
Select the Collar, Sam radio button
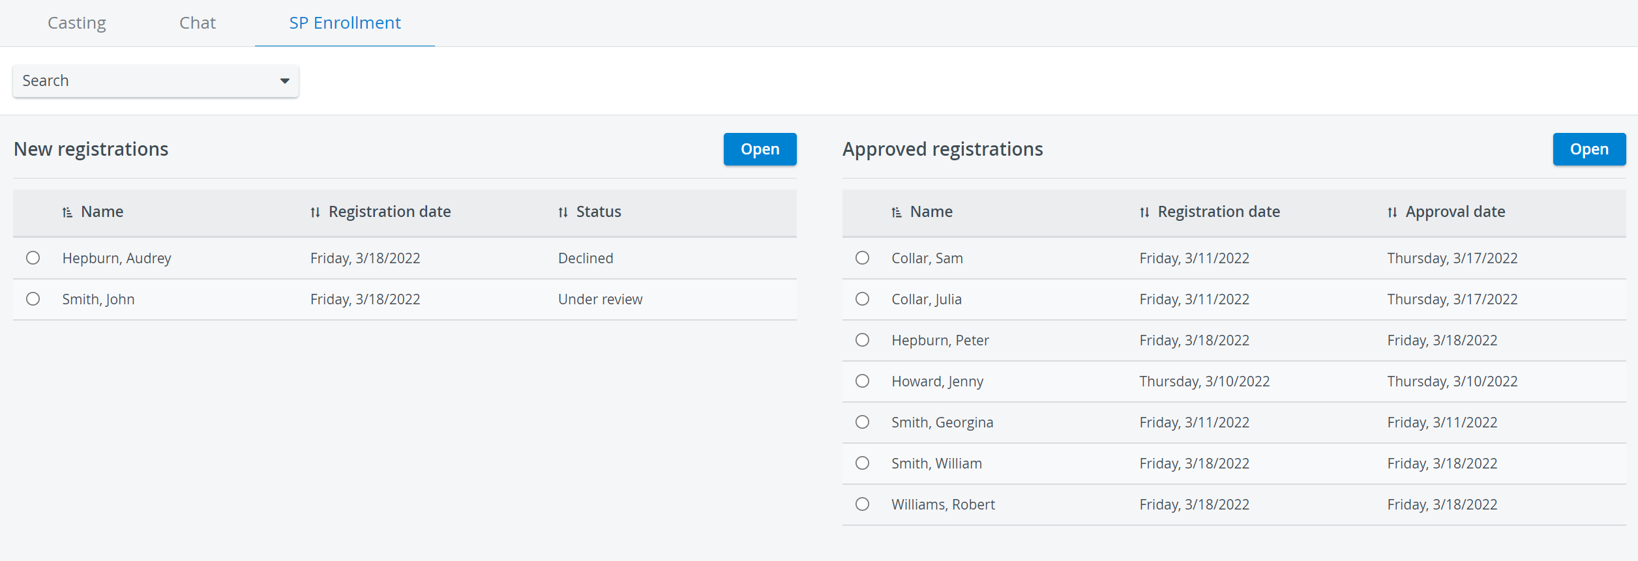tap(863, 258)
